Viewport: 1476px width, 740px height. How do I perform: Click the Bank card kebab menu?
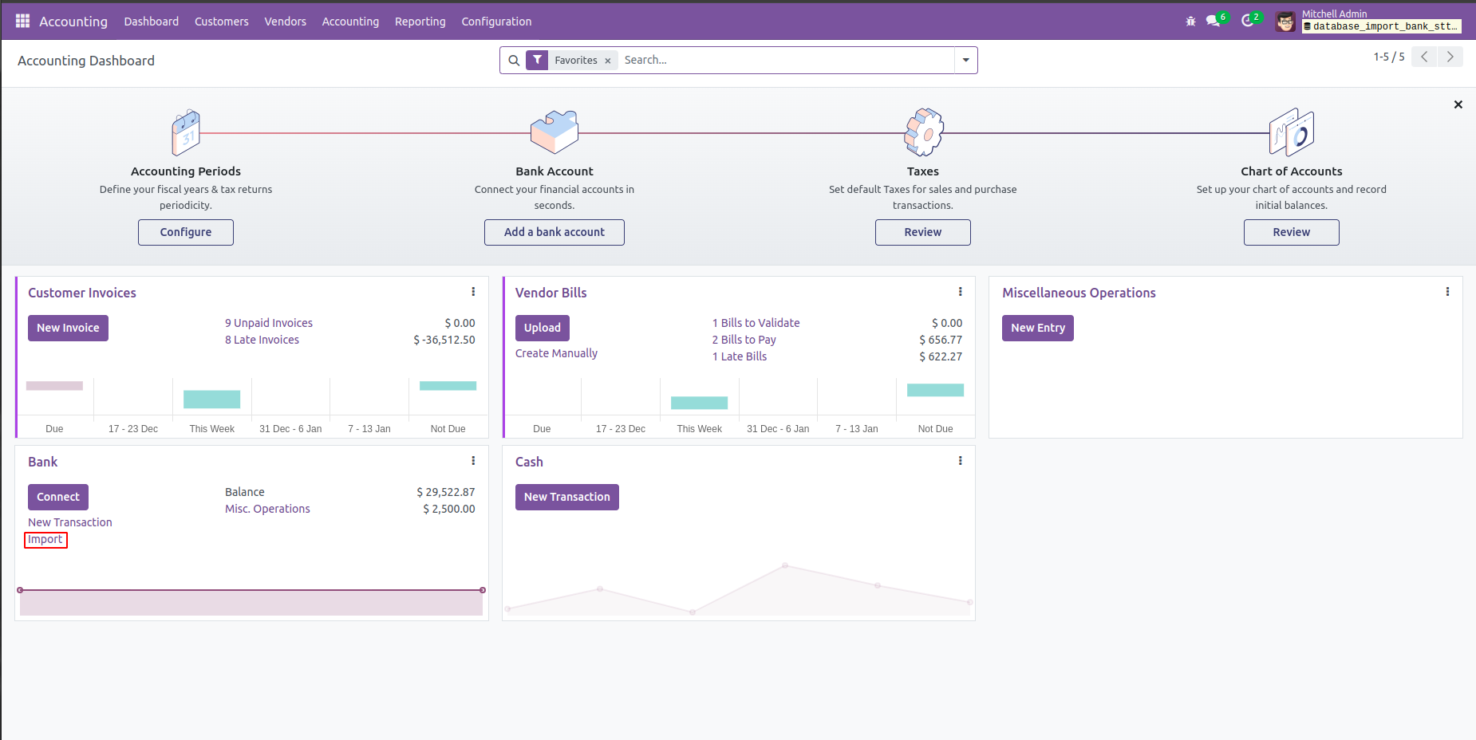coord(473,461)
